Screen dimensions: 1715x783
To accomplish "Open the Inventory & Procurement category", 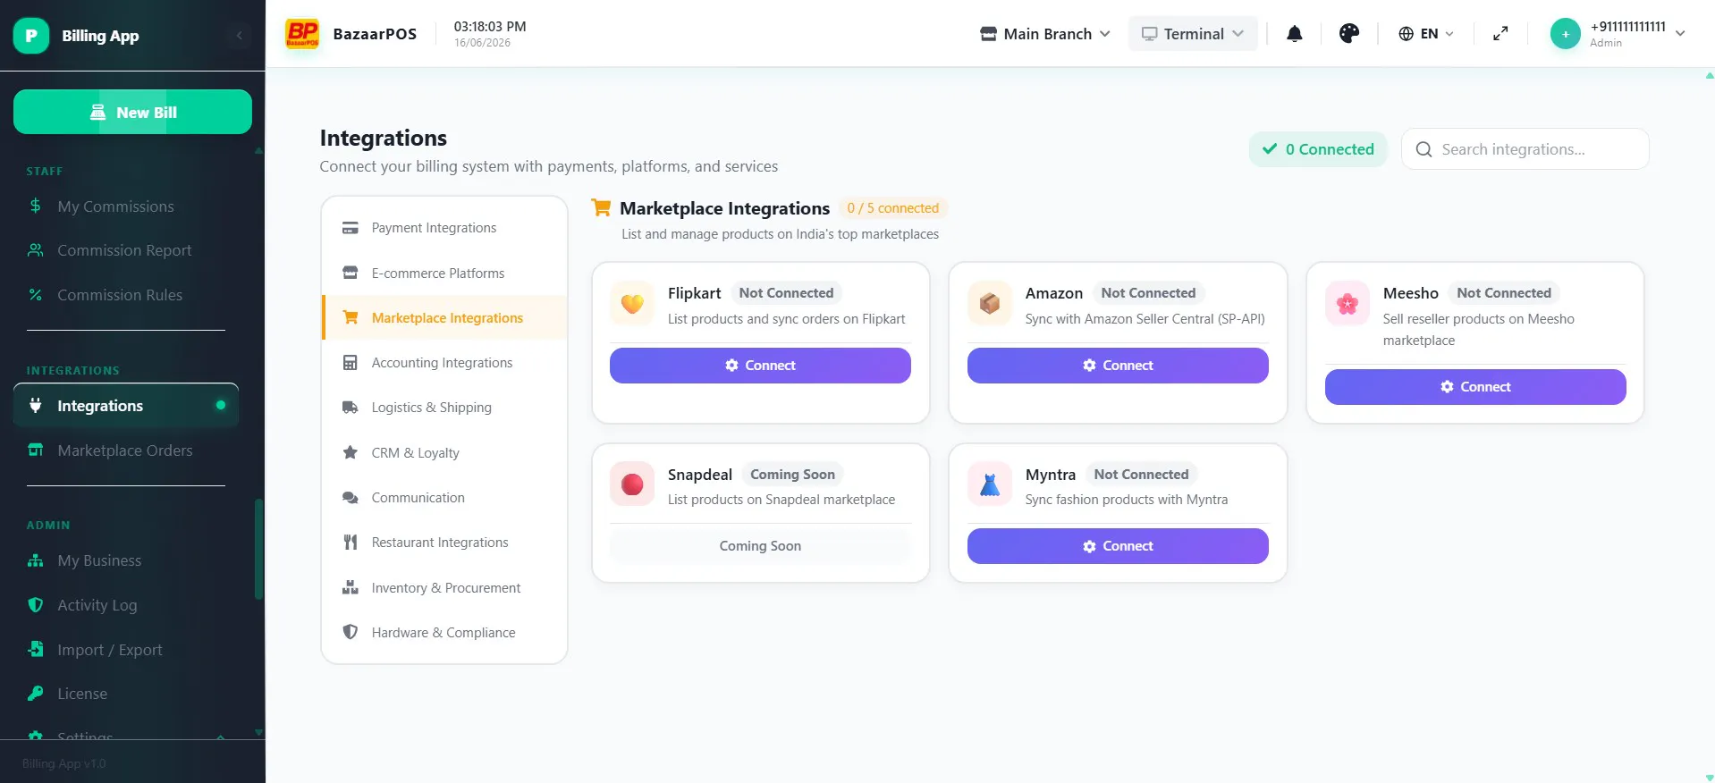I will pyautogui.click(x=444, y=587).
